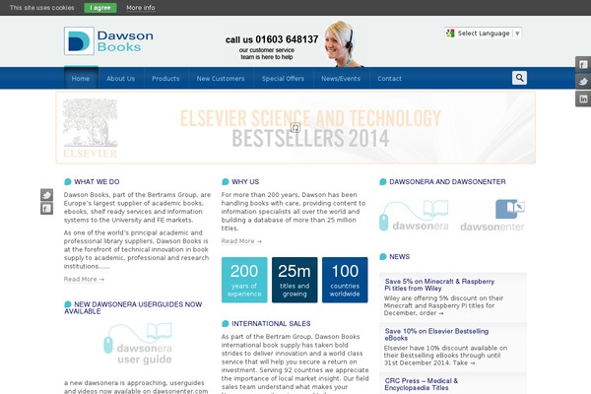Open the search magnifier icon
This screenshot has height=394, width=591.
pos(519,78)
